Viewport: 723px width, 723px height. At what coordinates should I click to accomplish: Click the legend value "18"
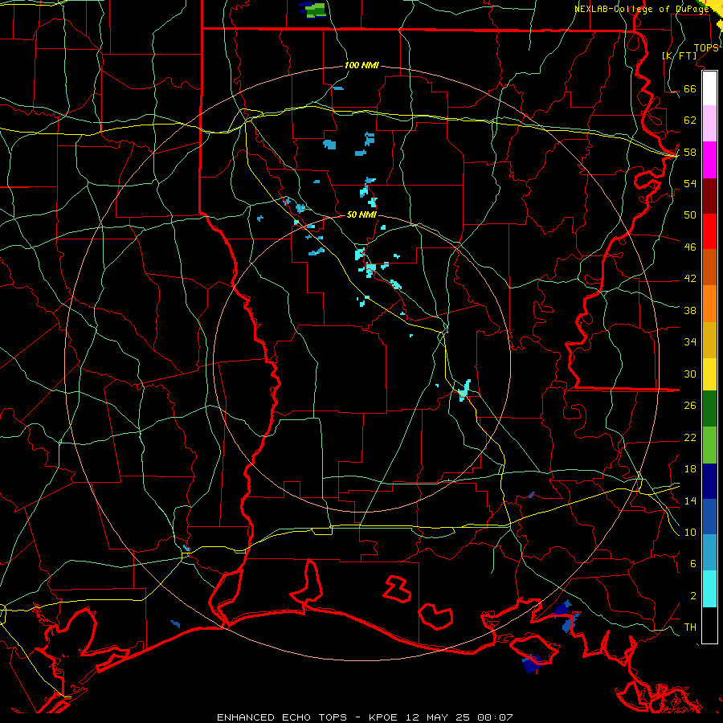tap(690, 469)
